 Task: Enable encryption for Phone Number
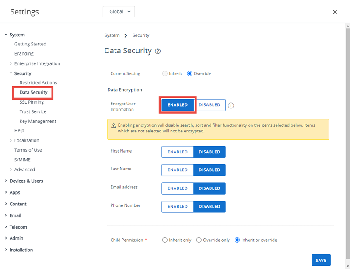click(x=178, y=207)
